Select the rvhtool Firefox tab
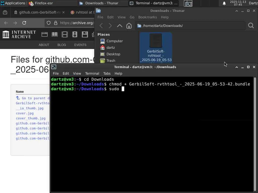Screen dimensions: 258x193 82,12
